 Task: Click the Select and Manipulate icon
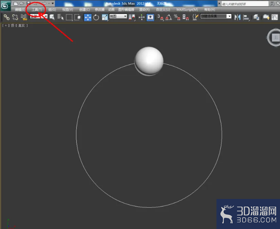141,17
